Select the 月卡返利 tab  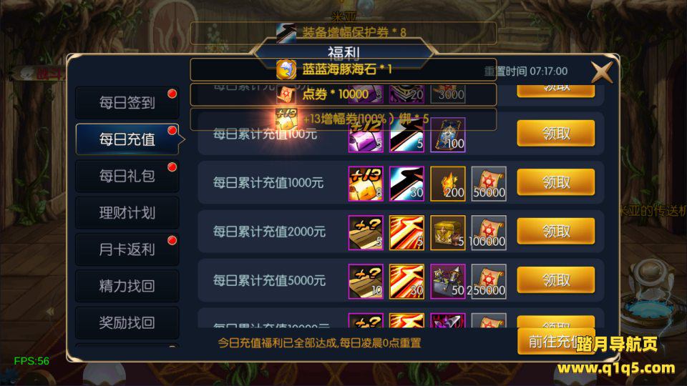point(127,249)
